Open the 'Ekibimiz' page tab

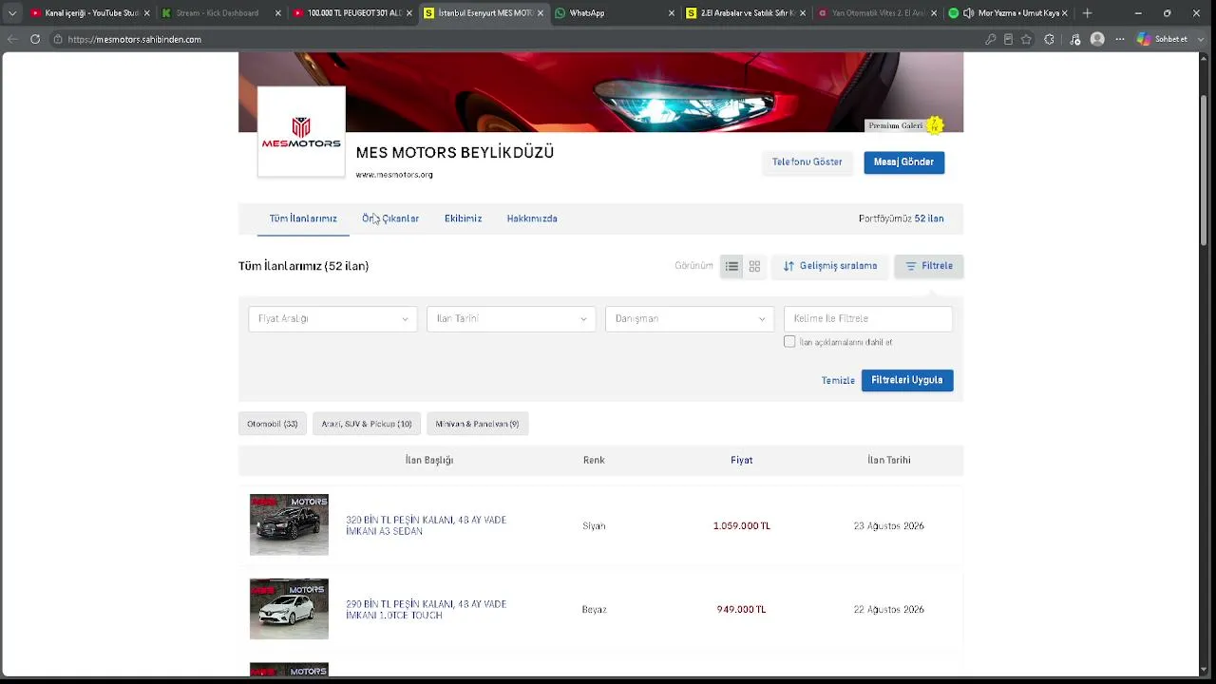(463, 218)
